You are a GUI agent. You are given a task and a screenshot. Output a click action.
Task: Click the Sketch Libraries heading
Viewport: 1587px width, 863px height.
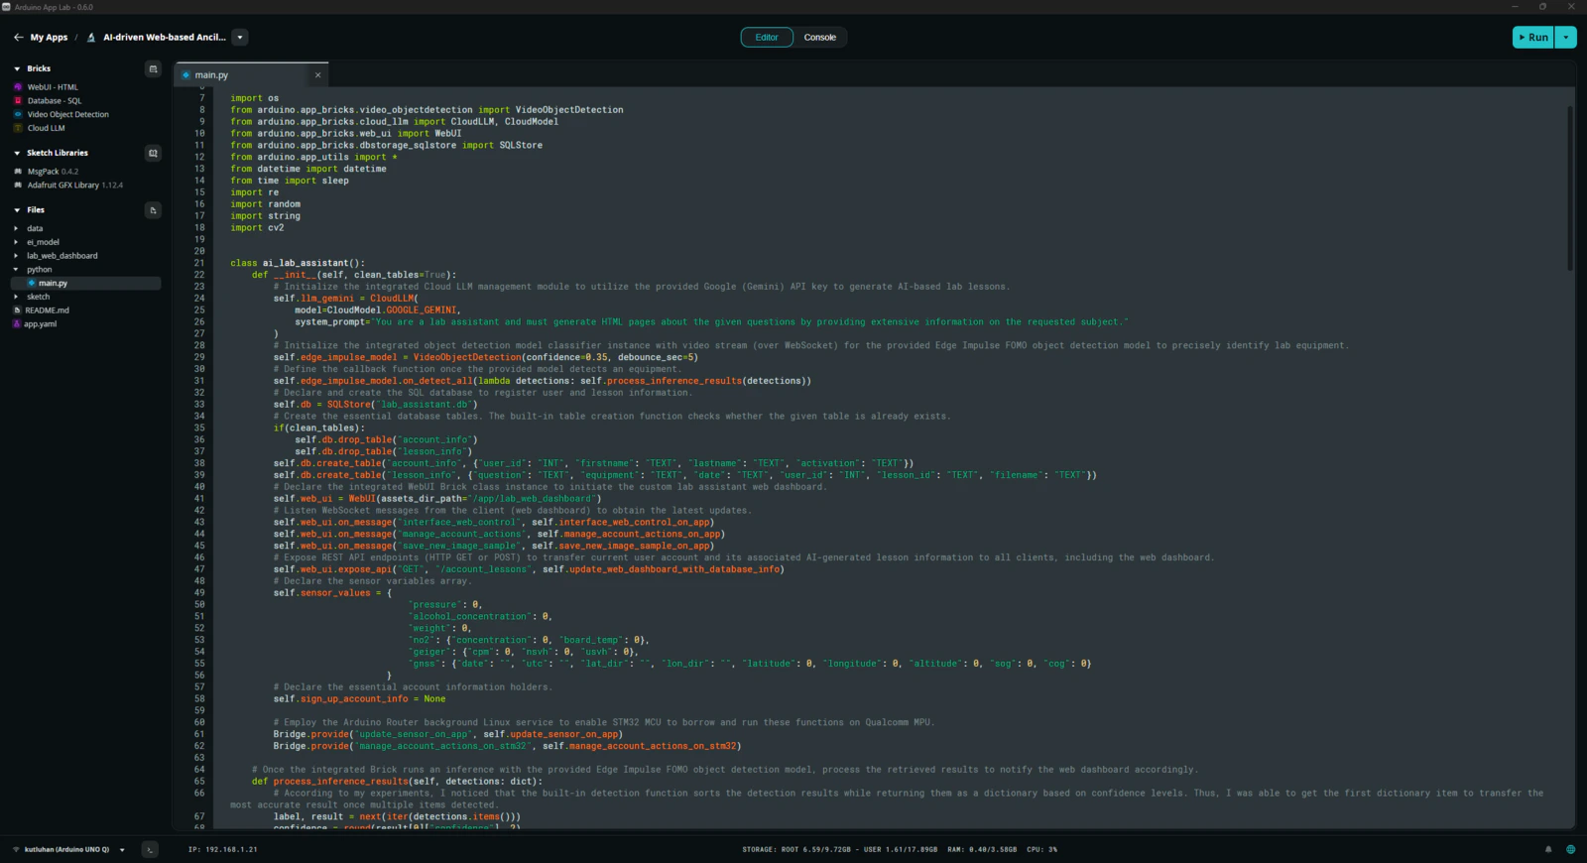click(x=58, y=153)
